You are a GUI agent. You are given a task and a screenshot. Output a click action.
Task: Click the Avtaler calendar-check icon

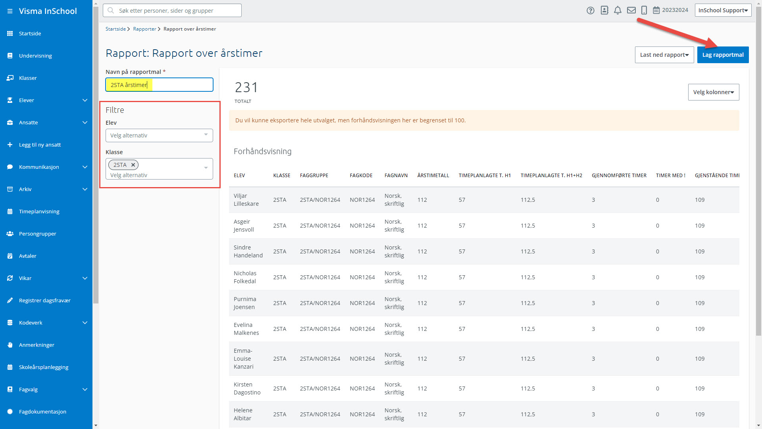[x=10, y=256]
